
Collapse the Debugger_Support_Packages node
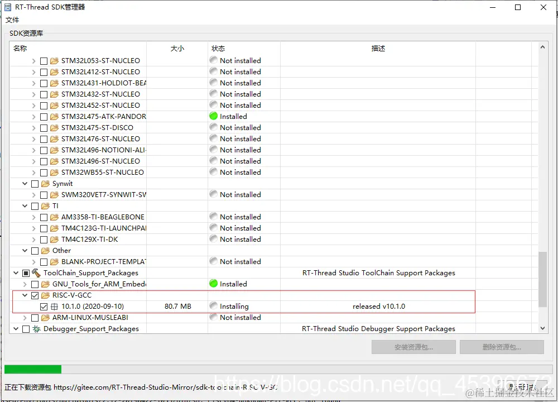16,329
